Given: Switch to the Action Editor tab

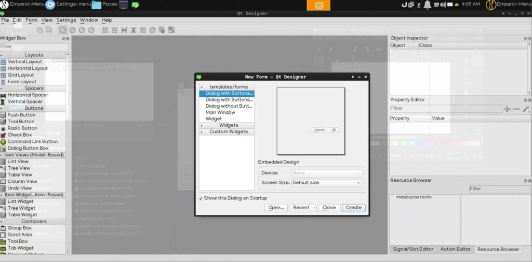Looking at the screenshot, I should (x=455, y=249).
